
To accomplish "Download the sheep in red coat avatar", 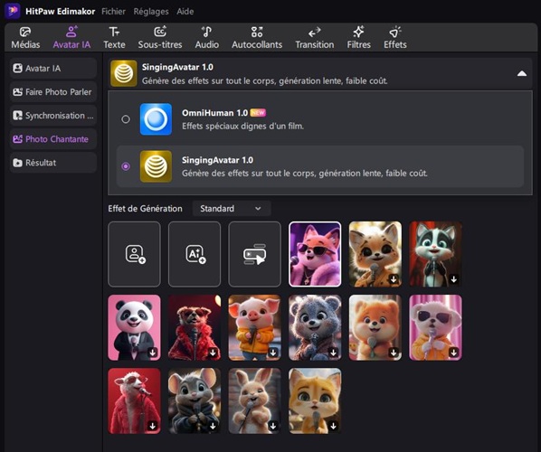I will (153, 426).
